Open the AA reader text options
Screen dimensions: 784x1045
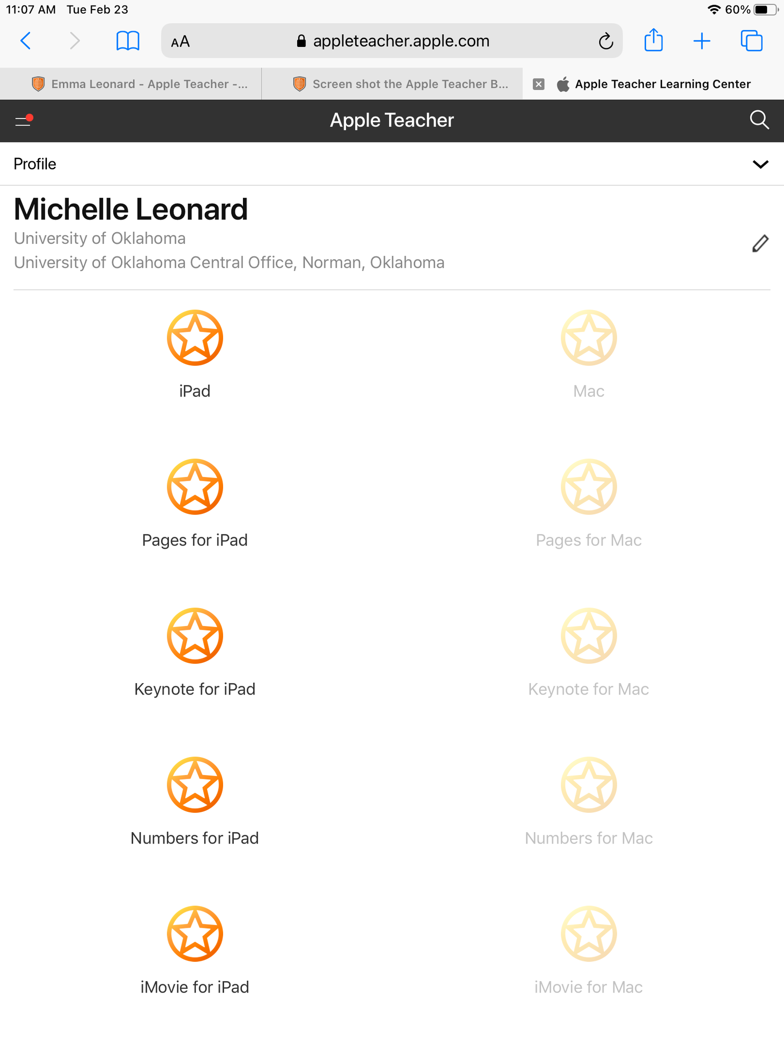(180, 42)
